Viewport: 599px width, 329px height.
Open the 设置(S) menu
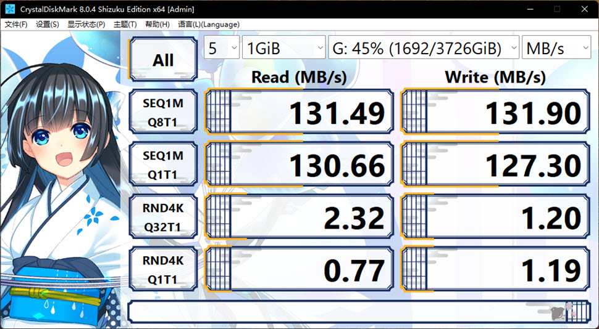pos(48,25)
